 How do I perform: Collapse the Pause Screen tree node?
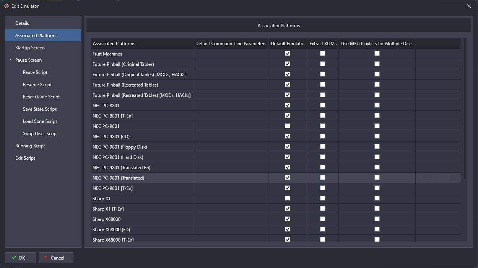(10, 60)
